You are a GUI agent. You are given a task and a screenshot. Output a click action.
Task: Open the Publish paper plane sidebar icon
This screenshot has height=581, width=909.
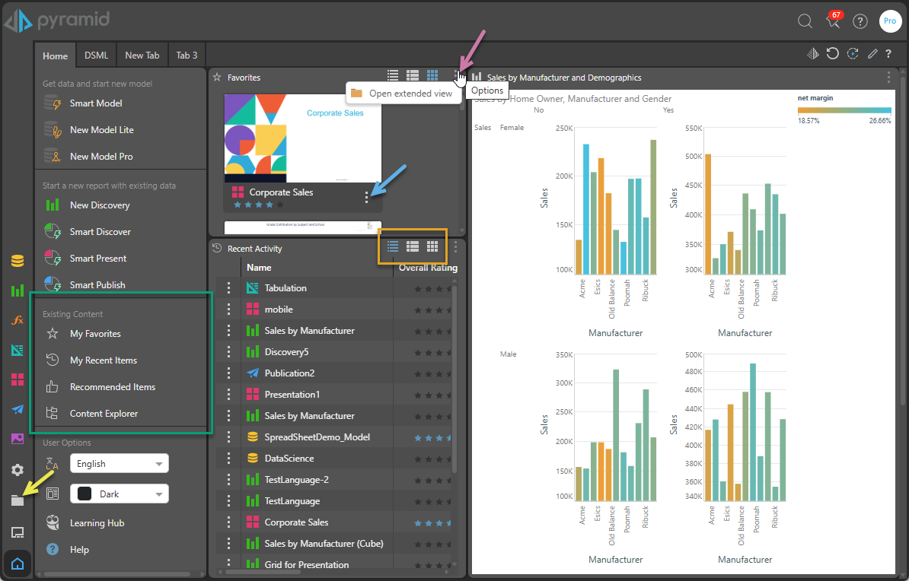coord(18,409)
